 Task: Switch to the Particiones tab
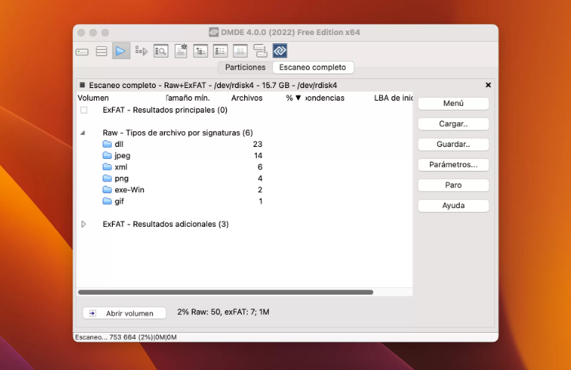pyautogui.click(x=245, y=67)
